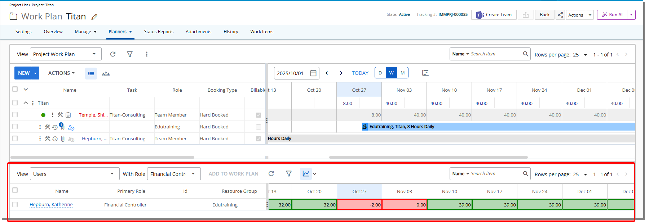This screenshot has width=645, height=223.
Task: Click the refresh icon in the top planner
Action: 113,54
